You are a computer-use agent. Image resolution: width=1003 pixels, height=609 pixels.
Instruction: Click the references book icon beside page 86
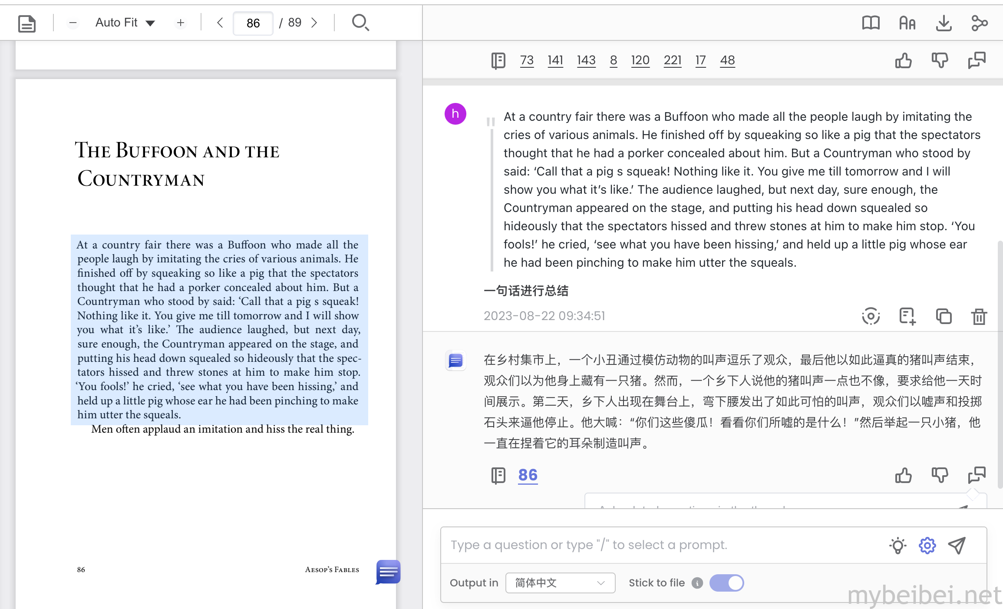[x=498, y=475]
